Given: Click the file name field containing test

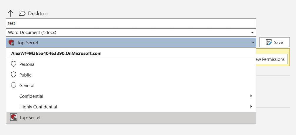Looking at the screenshot, I should click(x=131, y=23).
